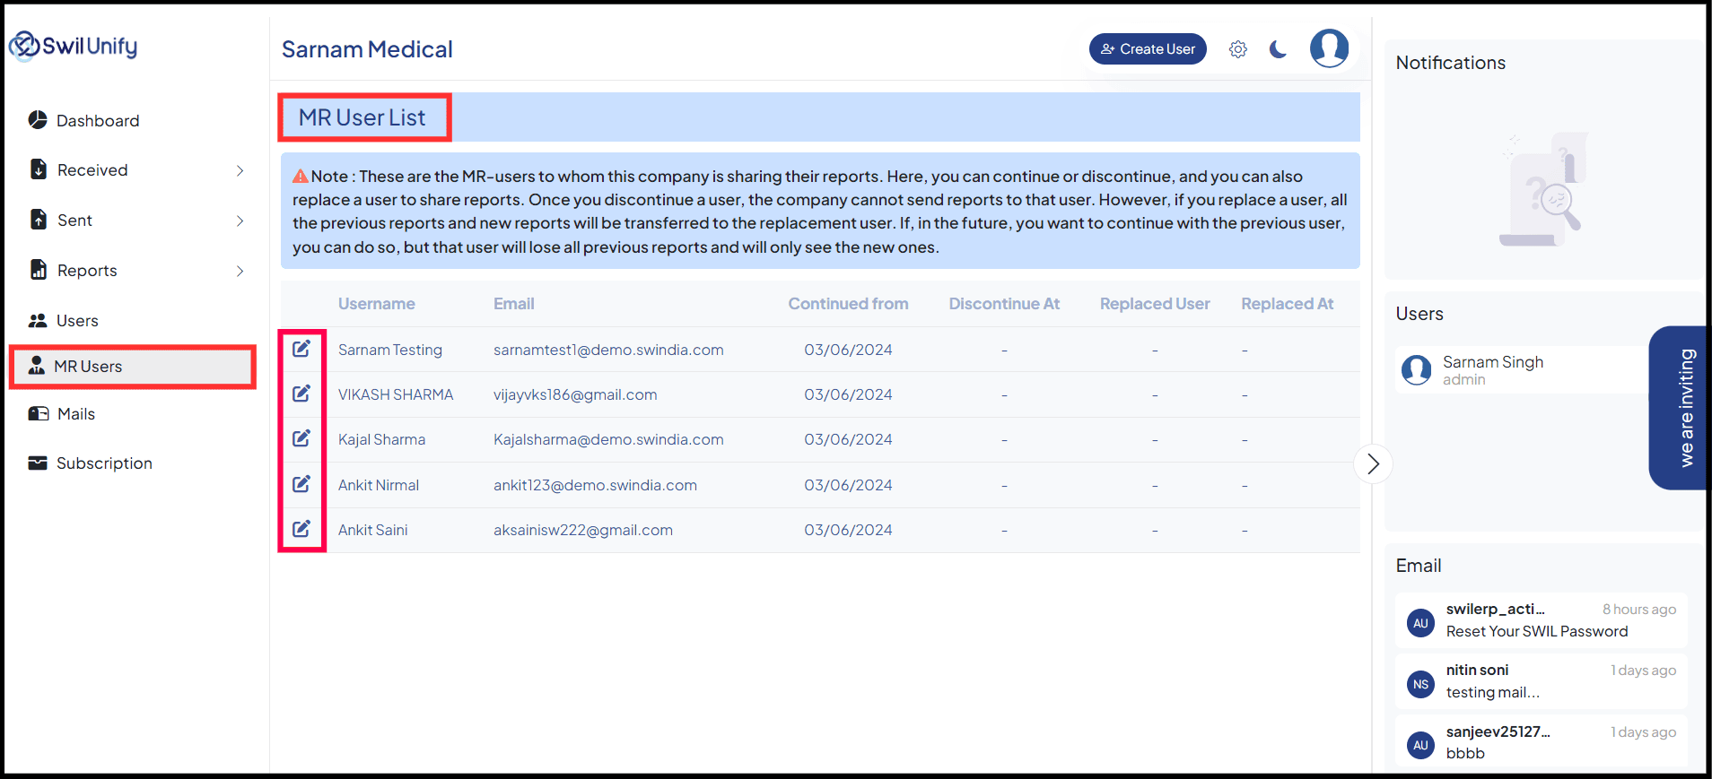Edit the Sarnam Testing user row

tap(301, 349)
